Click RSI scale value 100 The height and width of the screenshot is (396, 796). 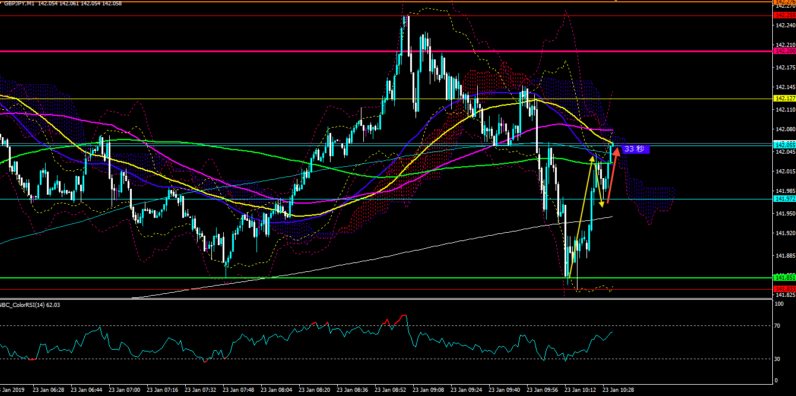[x=780, y=304]
